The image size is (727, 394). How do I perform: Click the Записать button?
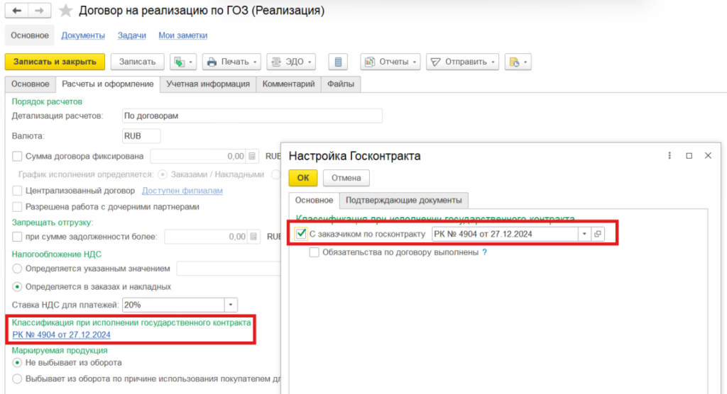pos(137,62)
